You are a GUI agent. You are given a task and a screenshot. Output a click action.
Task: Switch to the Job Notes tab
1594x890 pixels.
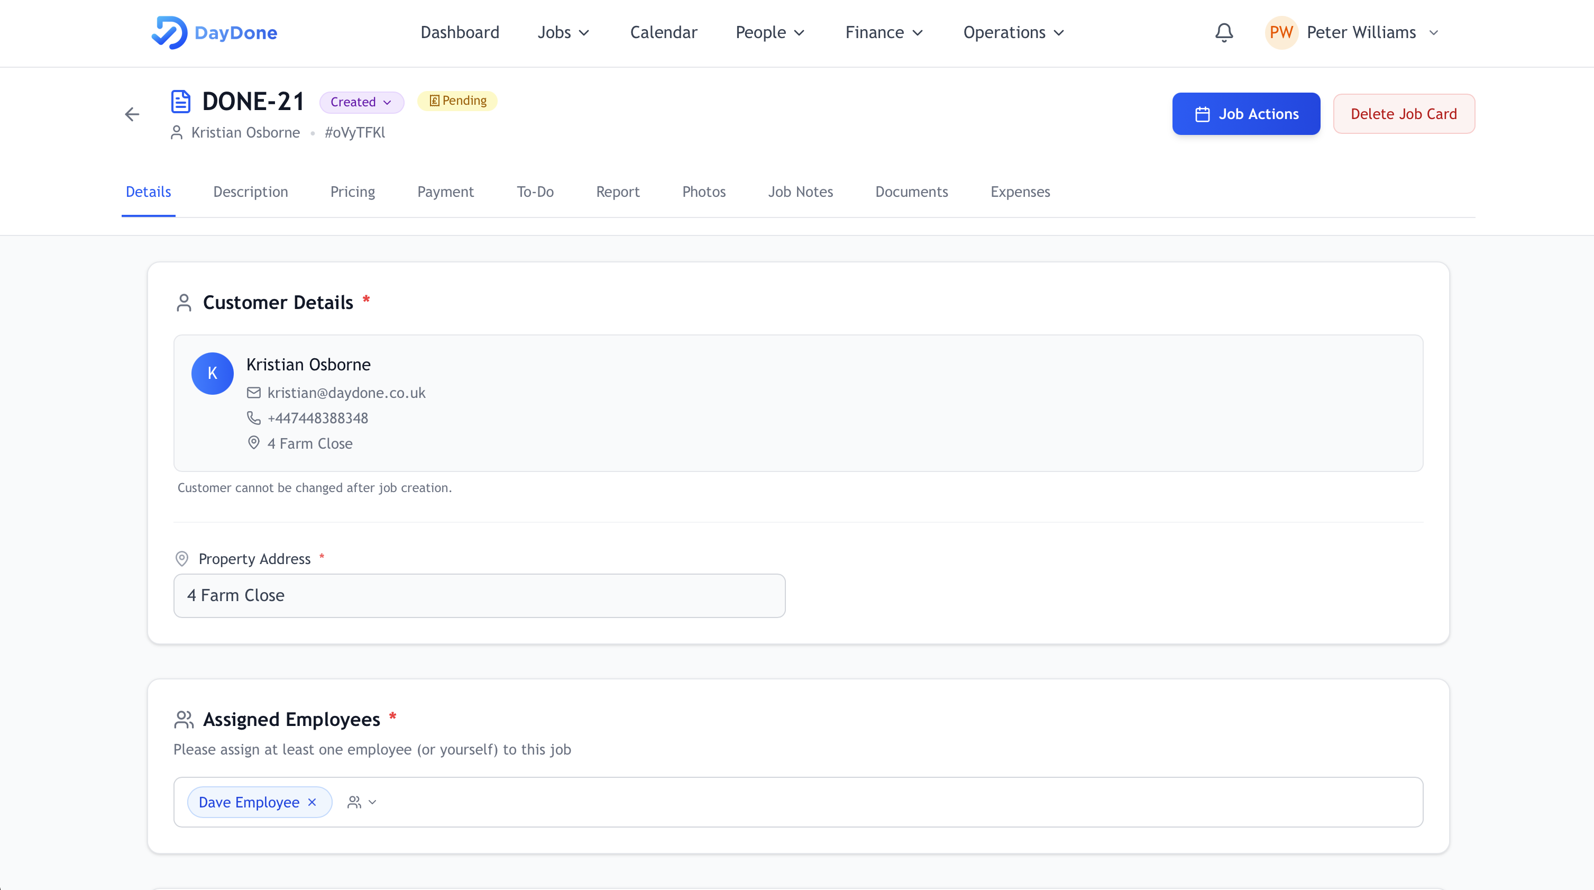tap(800, 192)
